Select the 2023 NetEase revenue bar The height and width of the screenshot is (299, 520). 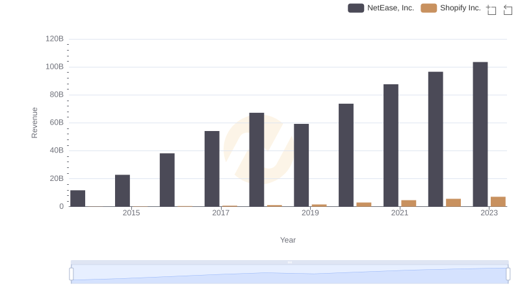[x=480, y=134]
